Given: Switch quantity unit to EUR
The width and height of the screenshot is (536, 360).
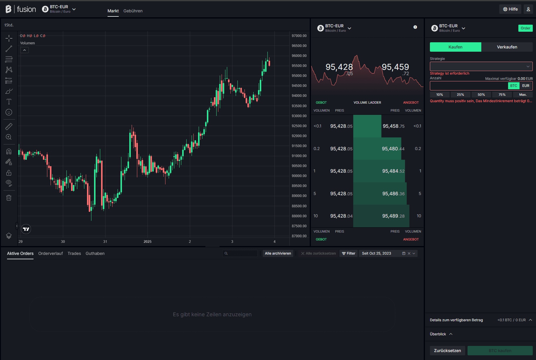Looking at the screenshot, I should (526, 86).
